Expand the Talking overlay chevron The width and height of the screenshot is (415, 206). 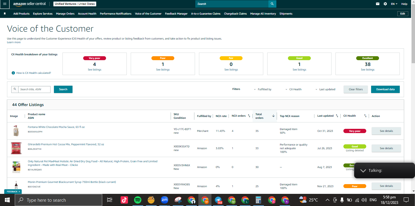[x=363, y=170]
